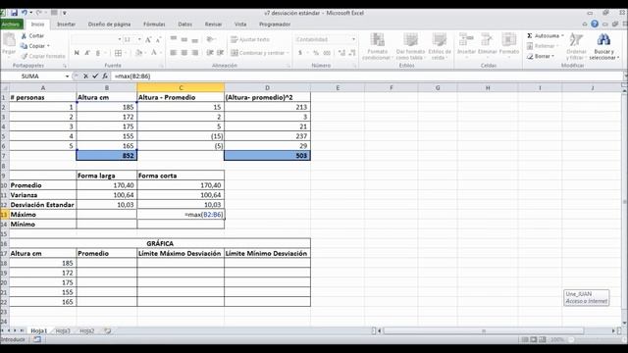The height and width of the screenshot is (353, 628).
Task: Click the Formato cells icon
Action: [x=509, y=40]
